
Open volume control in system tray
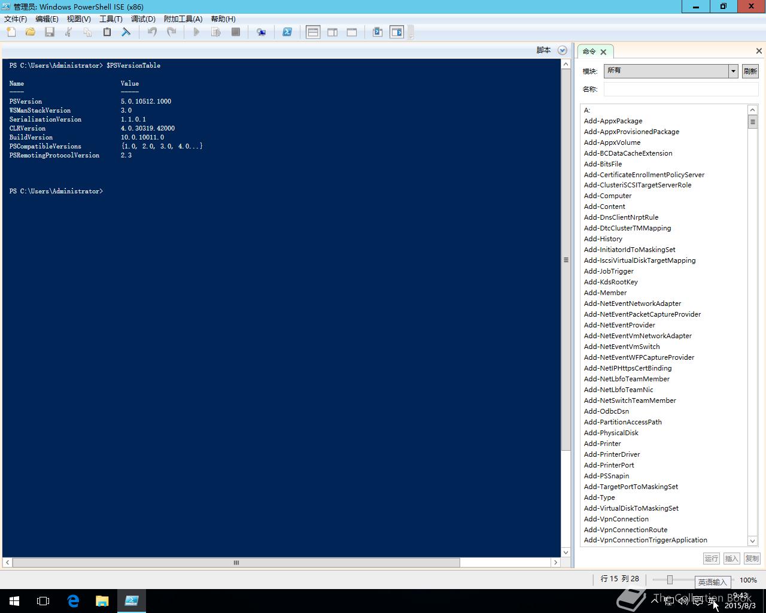click(x=683, y=600)
